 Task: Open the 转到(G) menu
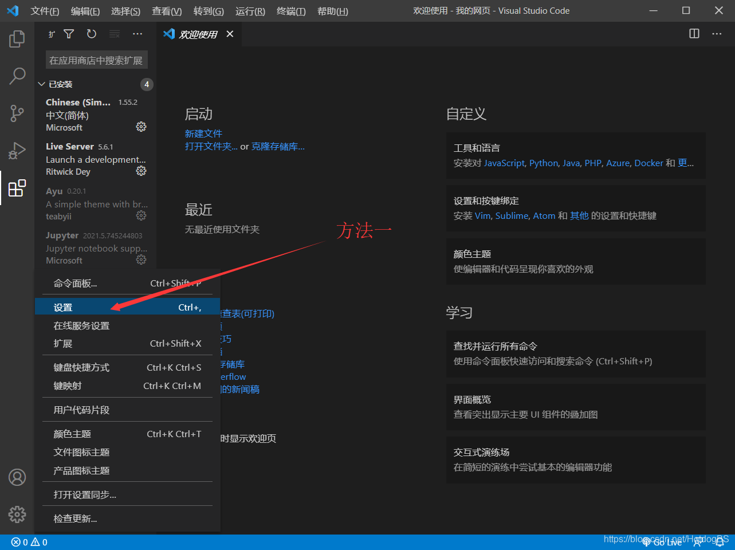pos(209,11)
